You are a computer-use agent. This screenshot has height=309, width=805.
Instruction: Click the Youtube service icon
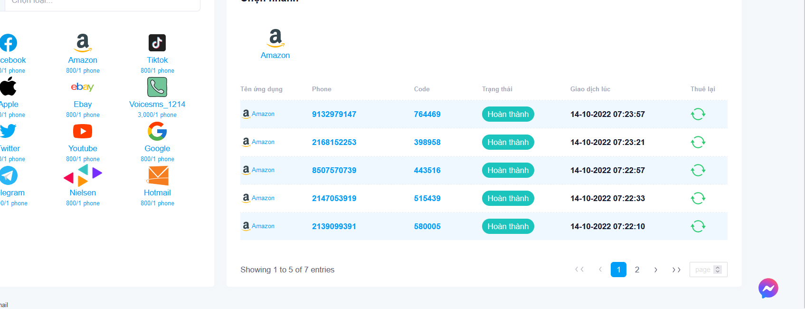click(83, 131)
